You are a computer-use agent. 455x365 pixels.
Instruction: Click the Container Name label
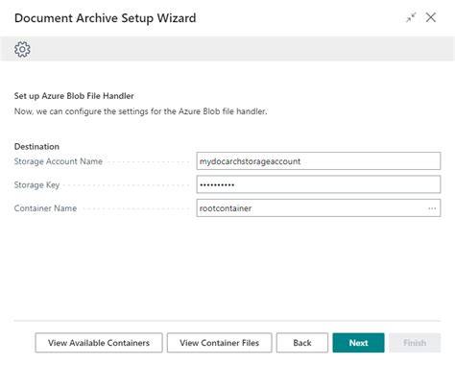45,208
